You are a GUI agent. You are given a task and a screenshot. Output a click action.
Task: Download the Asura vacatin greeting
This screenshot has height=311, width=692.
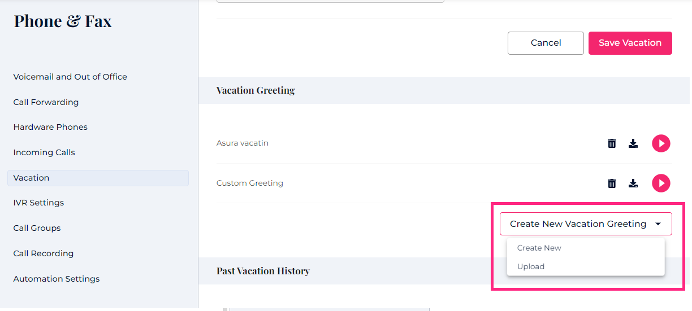(x=633, y=143)
